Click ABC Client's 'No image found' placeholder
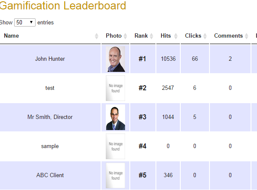Image resolution: width=257 pixels, height=190 pixels. [116, 175]
